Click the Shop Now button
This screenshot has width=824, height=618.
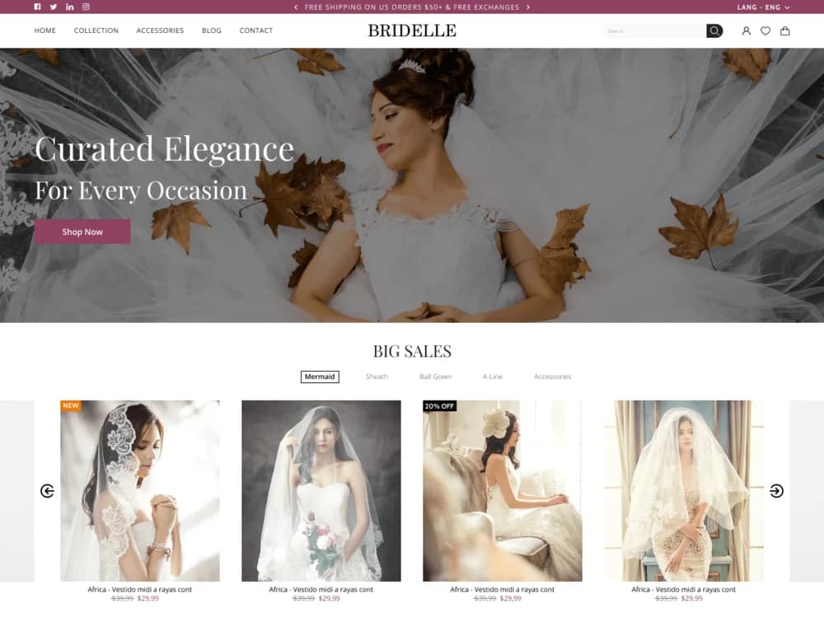(82, 232)
